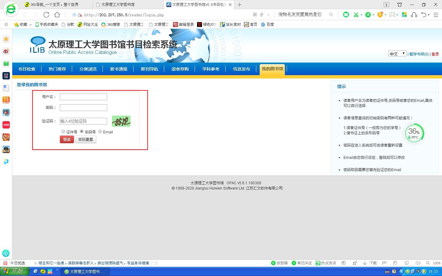The width and height of the screenshot is (442, 276).
Task: Open the 书目检索 navigation tab
Action: [x=27, y=69]
